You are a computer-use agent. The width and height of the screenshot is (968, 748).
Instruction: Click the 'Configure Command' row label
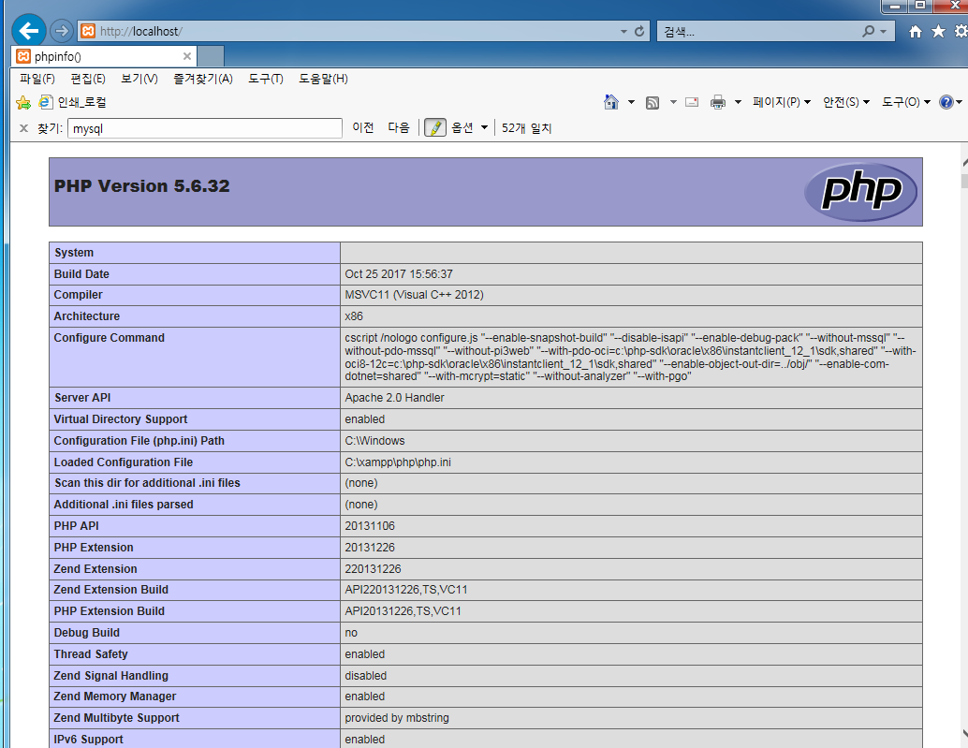click(110, 338)
